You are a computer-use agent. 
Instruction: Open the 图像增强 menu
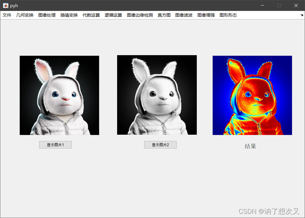point(206,15)
